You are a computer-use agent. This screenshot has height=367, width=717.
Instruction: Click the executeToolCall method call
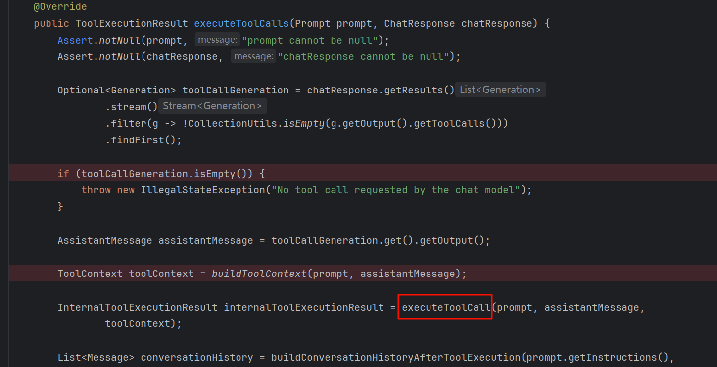(x=446, y=307)
